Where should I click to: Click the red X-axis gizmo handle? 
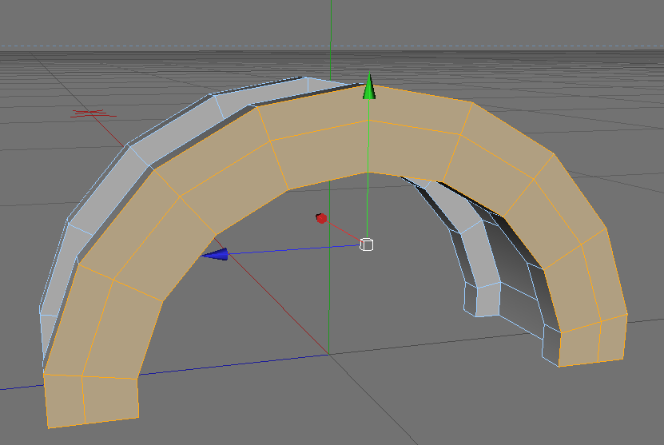point(321,218)
